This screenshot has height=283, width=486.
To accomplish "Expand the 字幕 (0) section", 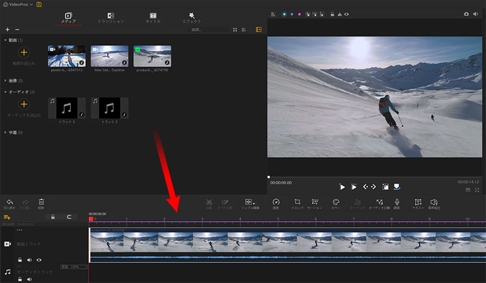I will click(x=6, y=133).
